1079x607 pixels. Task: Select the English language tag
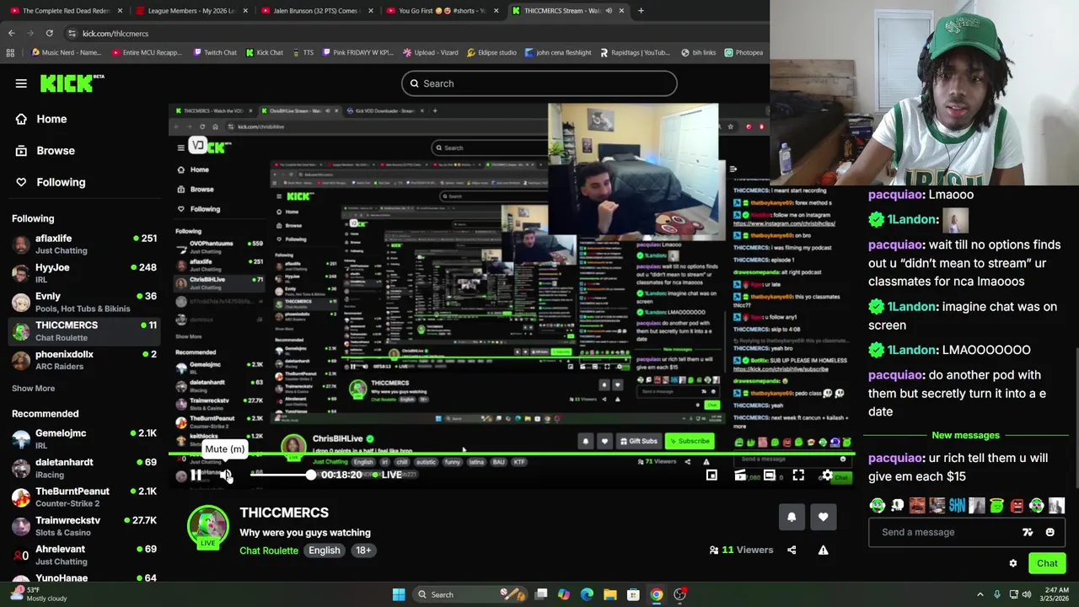(325, 551)
